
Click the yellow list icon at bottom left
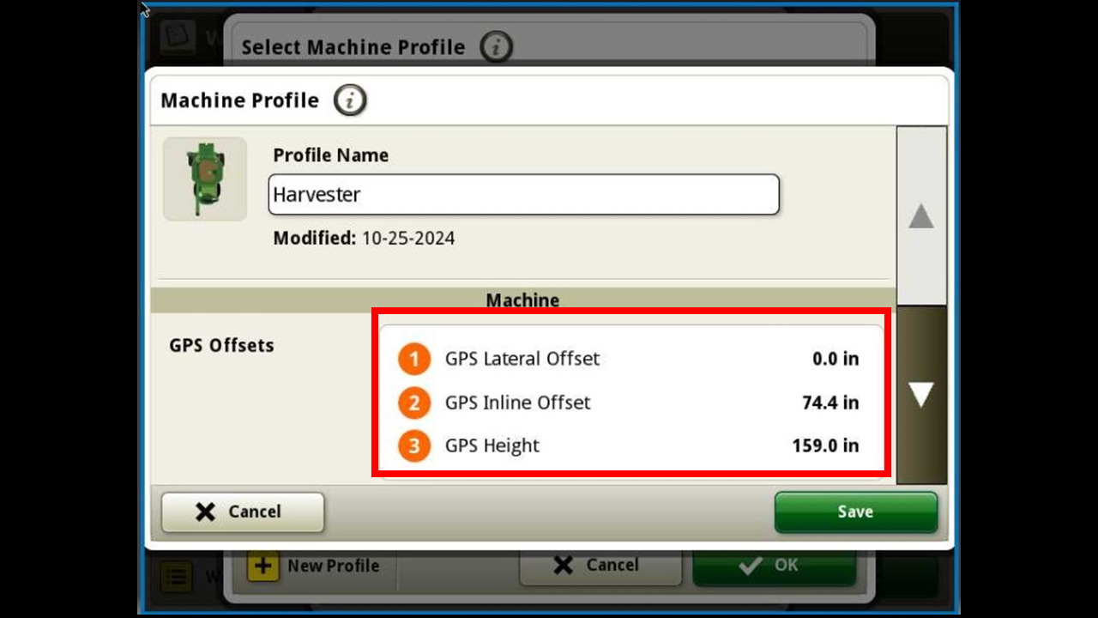(176, 575)
